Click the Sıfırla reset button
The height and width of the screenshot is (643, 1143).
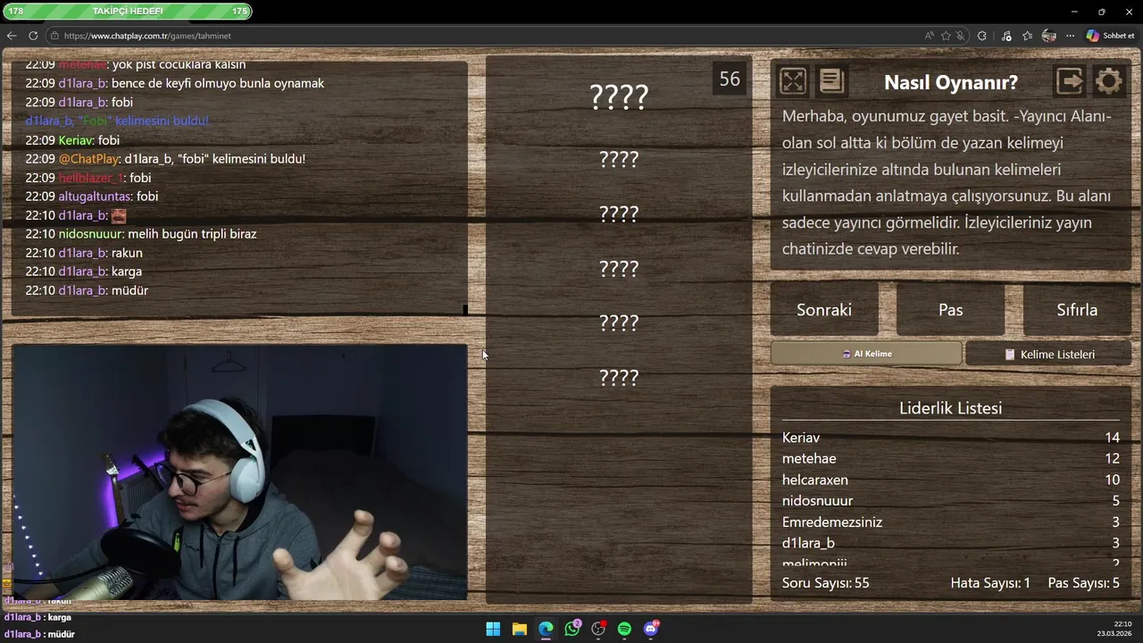coord(1077,310)
